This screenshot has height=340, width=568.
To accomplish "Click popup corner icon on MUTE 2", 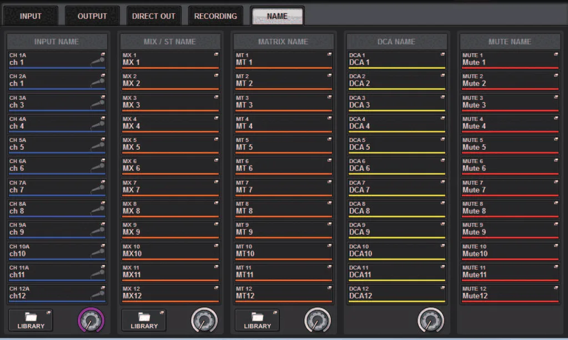I will click(556, 75).
